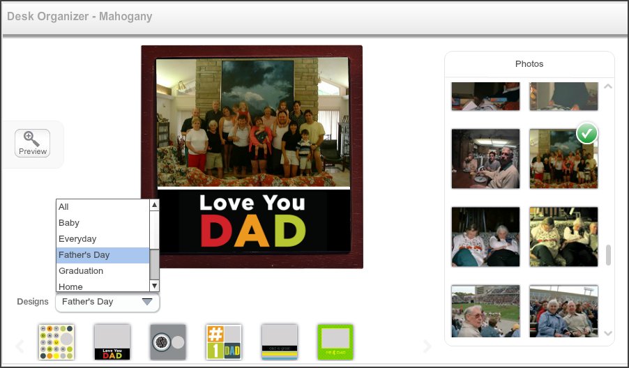
Task: Open the Designs category dropdown
Action: [107, 302]
